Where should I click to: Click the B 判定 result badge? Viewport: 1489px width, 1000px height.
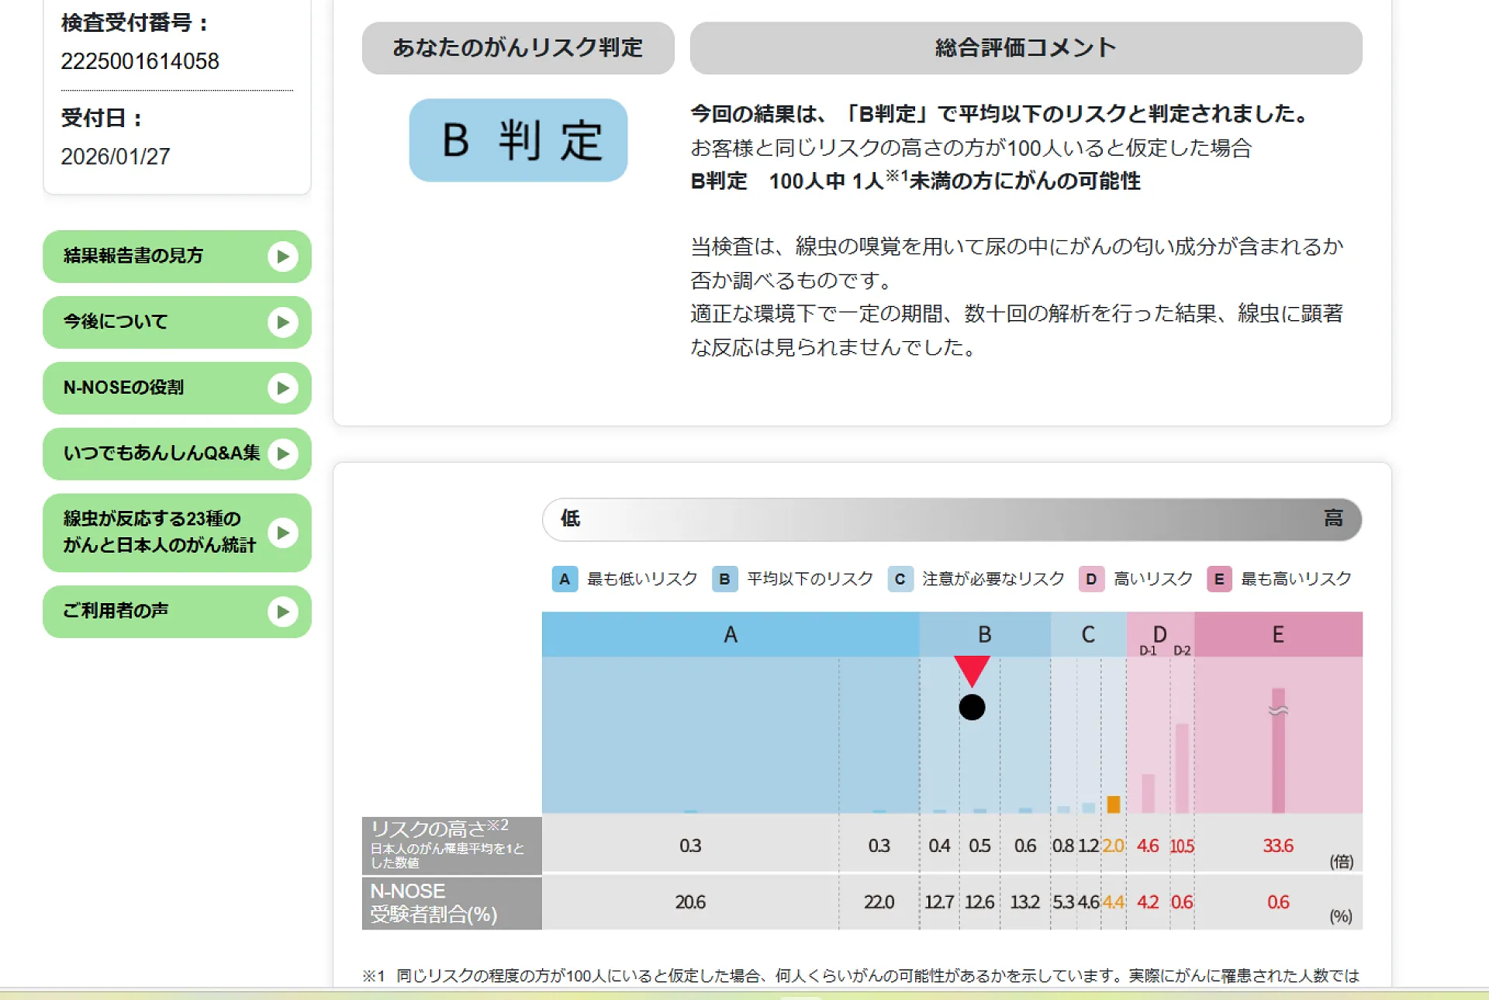coord(518,140)
